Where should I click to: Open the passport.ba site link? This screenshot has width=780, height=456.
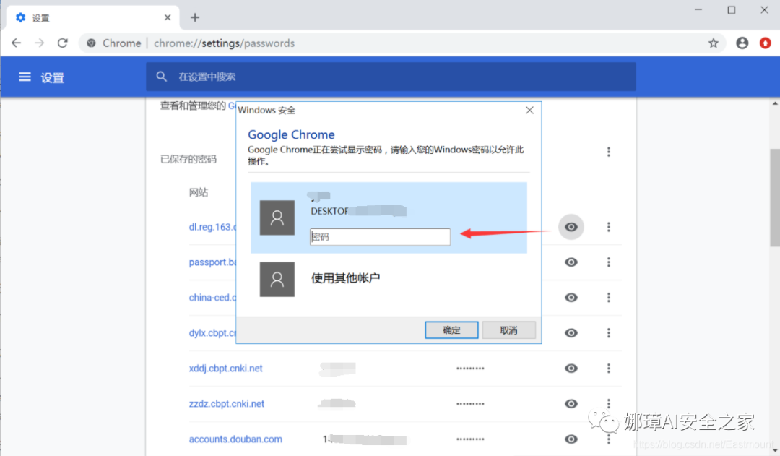[x=212, y=262]
